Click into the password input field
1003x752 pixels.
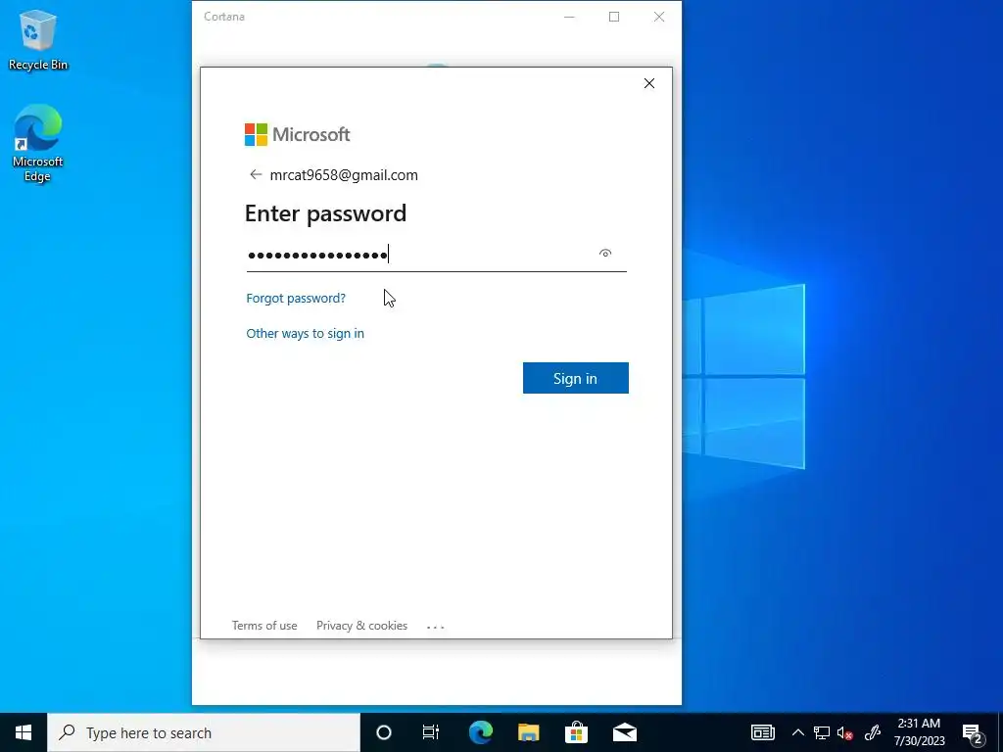[436, 255]
